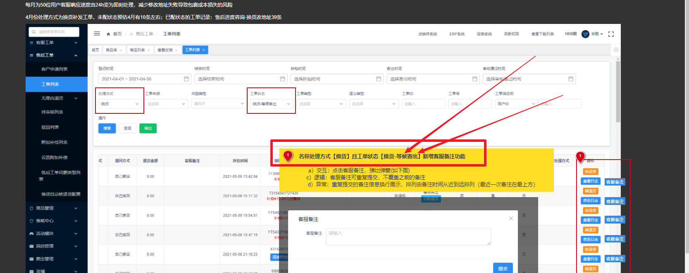Open calendar icon of 寄出时间 field

[x=474, y=79]
